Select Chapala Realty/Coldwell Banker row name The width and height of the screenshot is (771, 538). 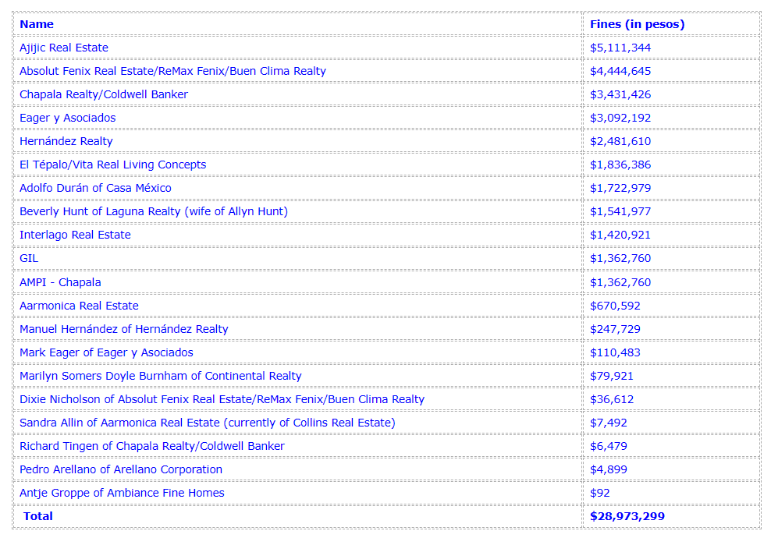pos(104,94)
